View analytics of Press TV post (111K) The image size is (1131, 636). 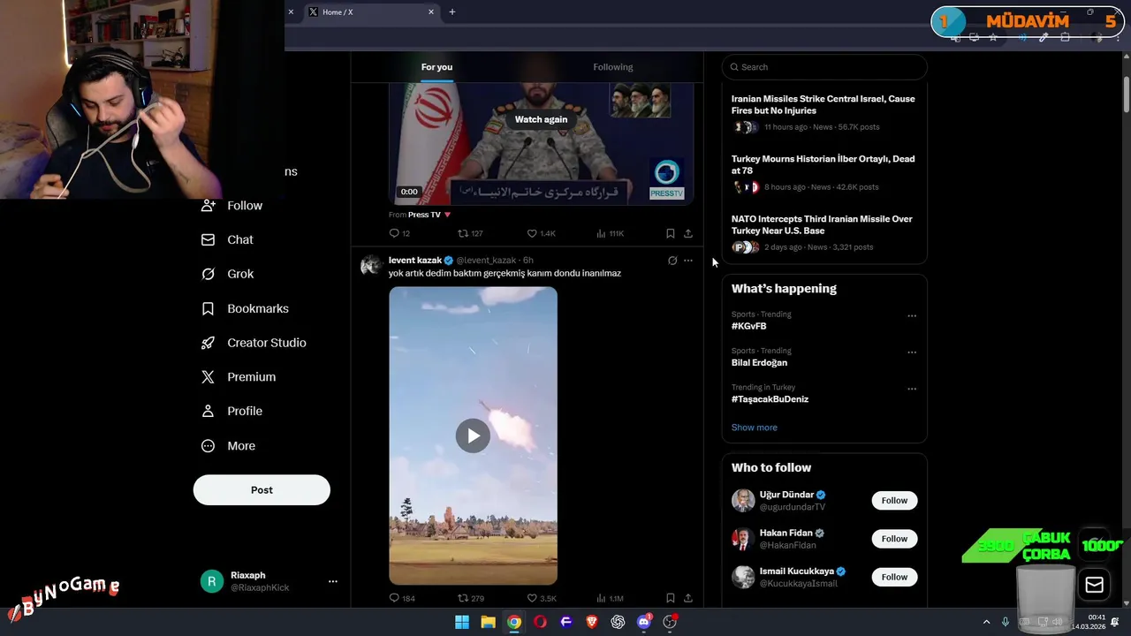(x=610, y=233)
